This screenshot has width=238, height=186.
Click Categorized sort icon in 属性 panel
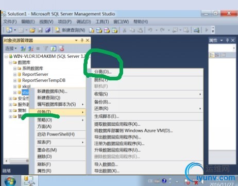[x=211, y=55]
